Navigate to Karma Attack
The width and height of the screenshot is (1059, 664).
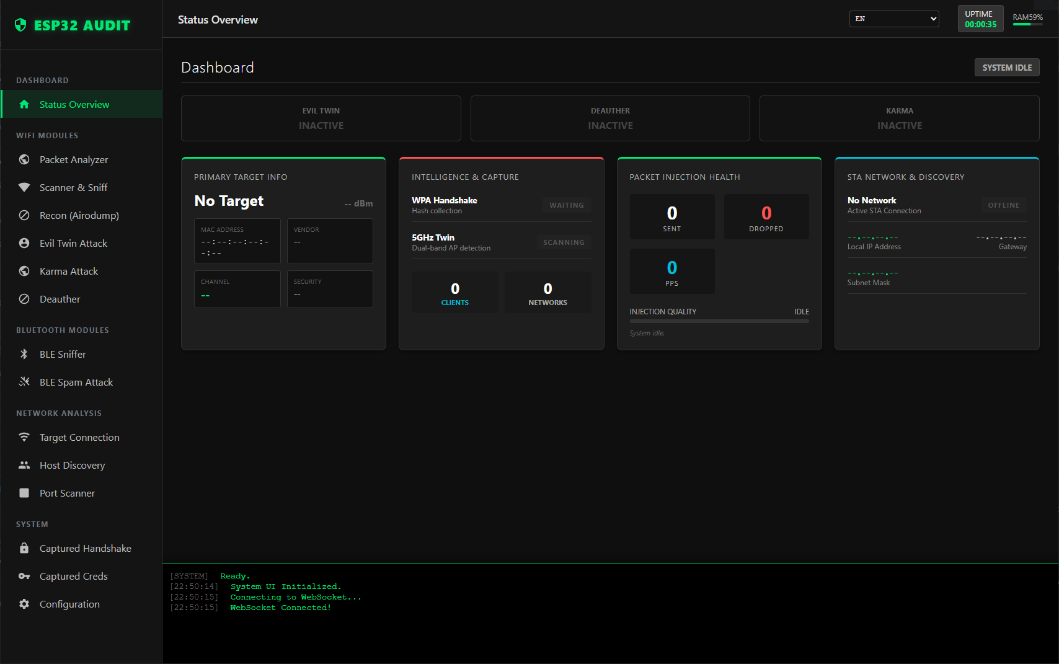(82, 271)
